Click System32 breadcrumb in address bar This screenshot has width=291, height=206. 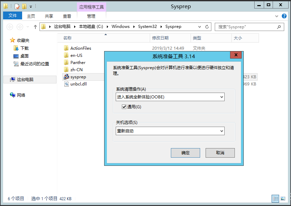[x=147, y=27]
